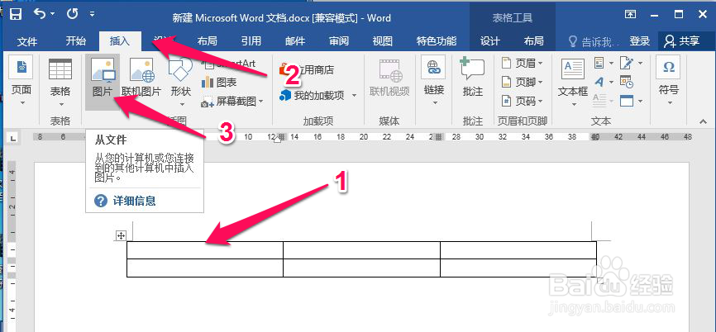Click the Redo circular arrow icon

pos(73,14)
